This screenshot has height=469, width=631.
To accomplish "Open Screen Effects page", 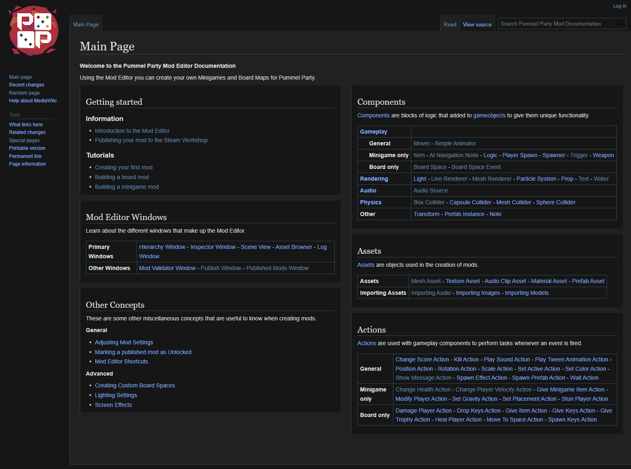I will tap(114, 405).
